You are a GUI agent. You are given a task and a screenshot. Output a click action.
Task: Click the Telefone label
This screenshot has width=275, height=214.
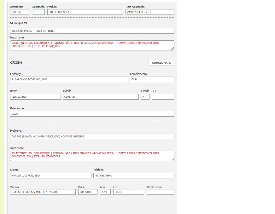[98, 170]
